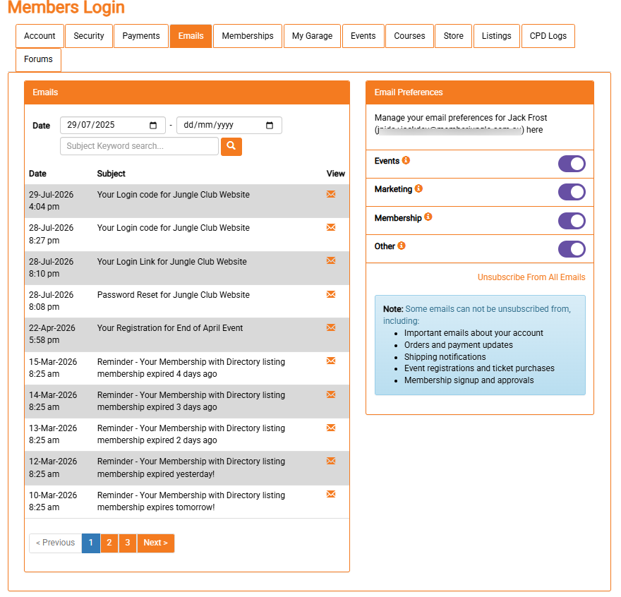The width and height of the screenshot is (621, 597).
Task: Switch to the Courses tab
Action: [409, 36]
